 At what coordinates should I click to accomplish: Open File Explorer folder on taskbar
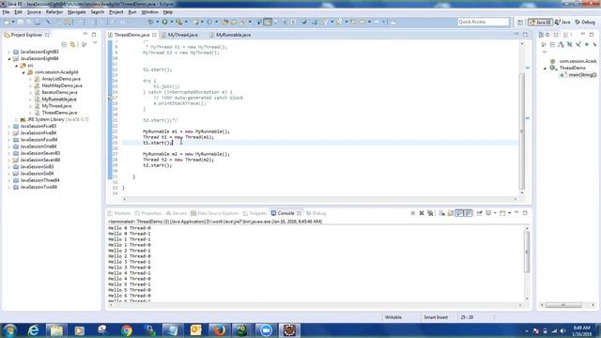click(56, 330)
